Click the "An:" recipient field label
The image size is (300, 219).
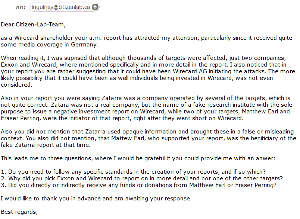click(21, 7)
